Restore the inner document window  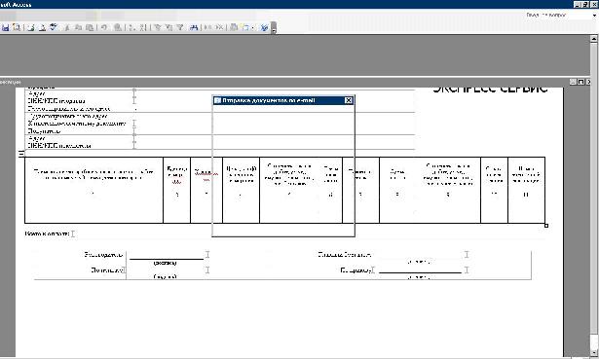click(580, 82)
